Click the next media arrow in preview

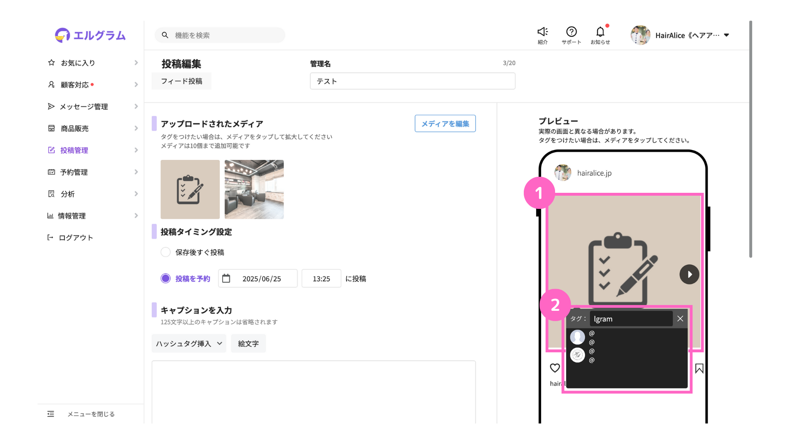point(689,274)
